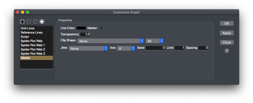Select Grid Lines in the list
Viewport: 253px width, 103px height.
click(x=28, y=28)
